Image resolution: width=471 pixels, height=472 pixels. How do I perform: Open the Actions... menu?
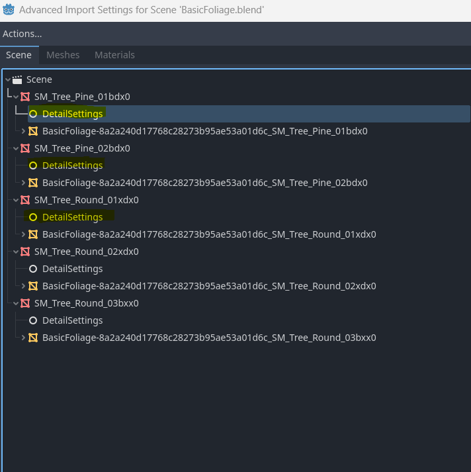tap(22, 34)
